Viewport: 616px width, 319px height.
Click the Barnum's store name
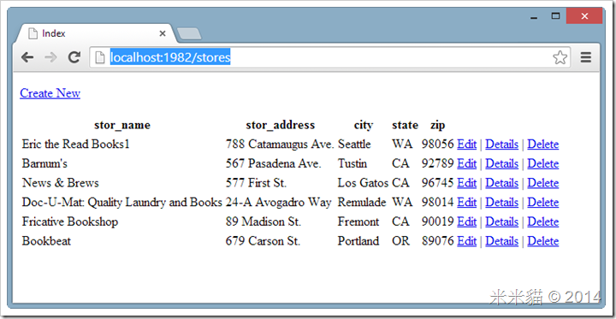point(44,163)
